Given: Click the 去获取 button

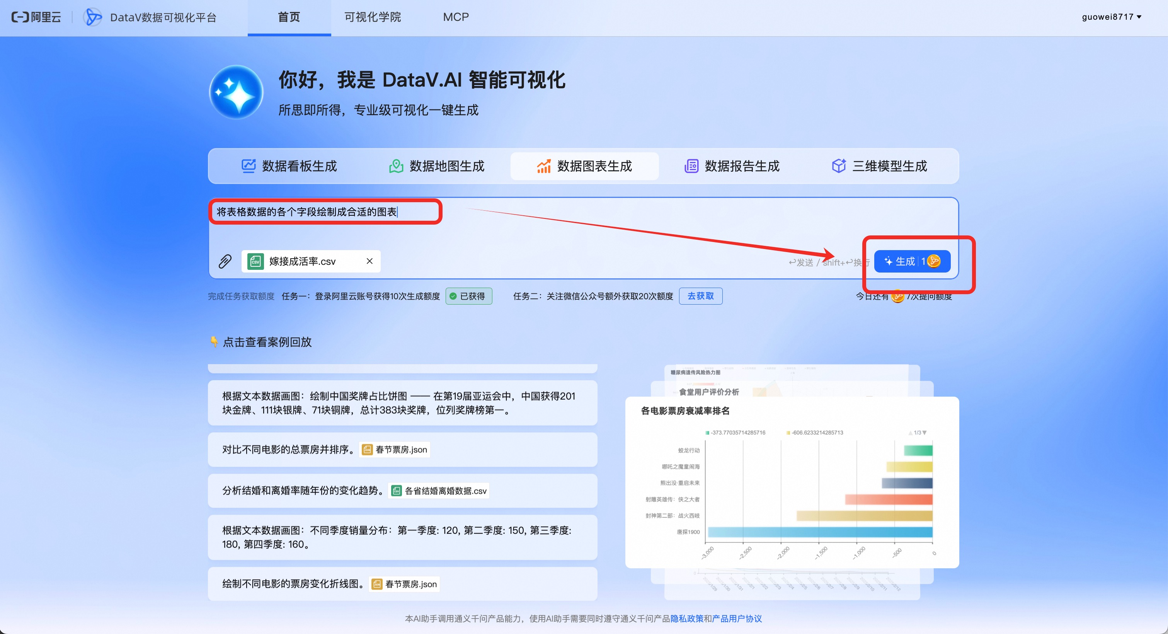Looking at the screenshot, I should (x=700, y=296).
